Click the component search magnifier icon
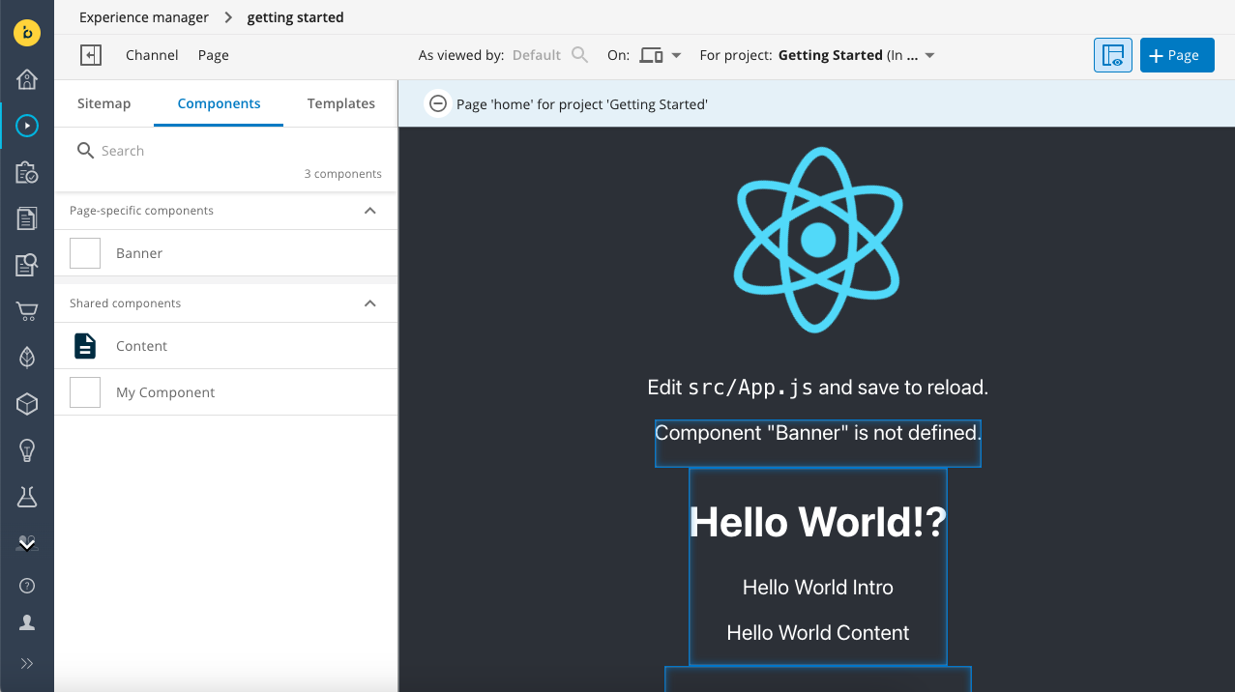The width and height of the screenshot is (1235, 692). pos(85,151)
